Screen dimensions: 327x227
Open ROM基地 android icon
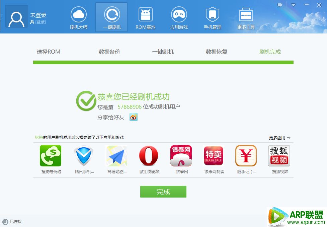click(x=145, y=14)
